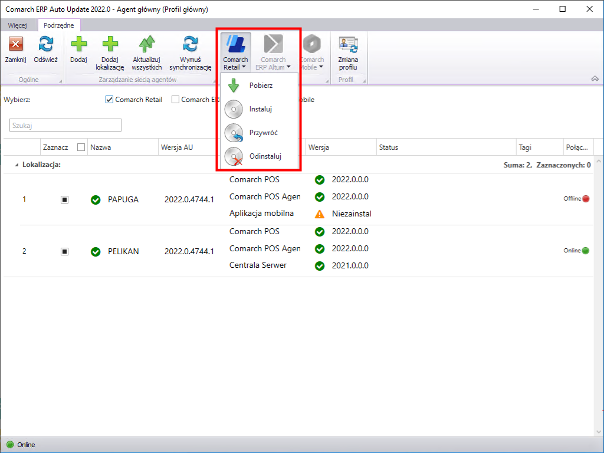Collapse the Lokalizacja group
The image size is (604, 453).
[17, 165]
